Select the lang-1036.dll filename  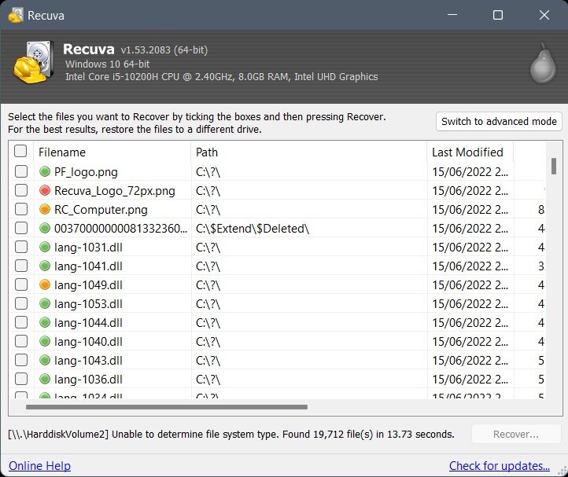tap(88, 380)
